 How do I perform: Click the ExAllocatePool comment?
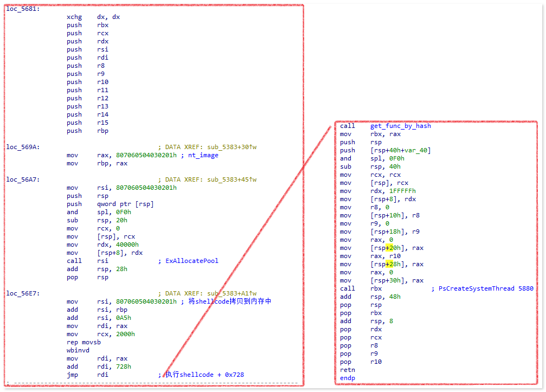(192, 261)
